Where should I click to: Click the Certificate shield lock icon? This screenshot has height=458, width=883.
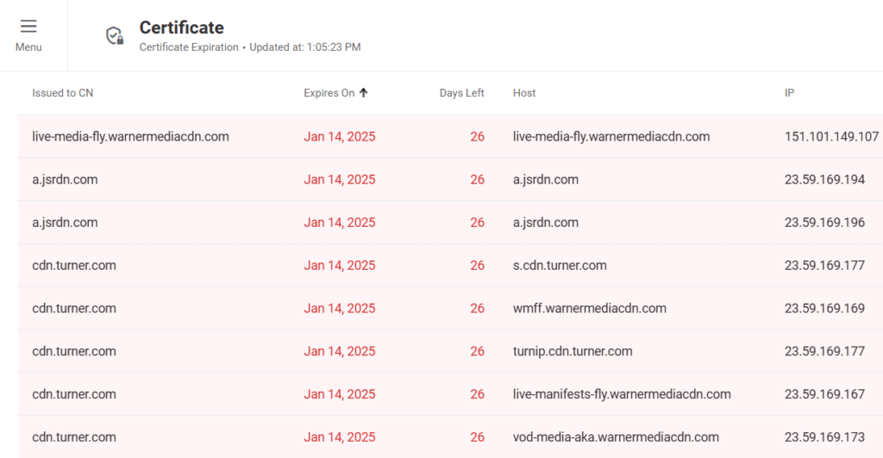pos(114,35)
